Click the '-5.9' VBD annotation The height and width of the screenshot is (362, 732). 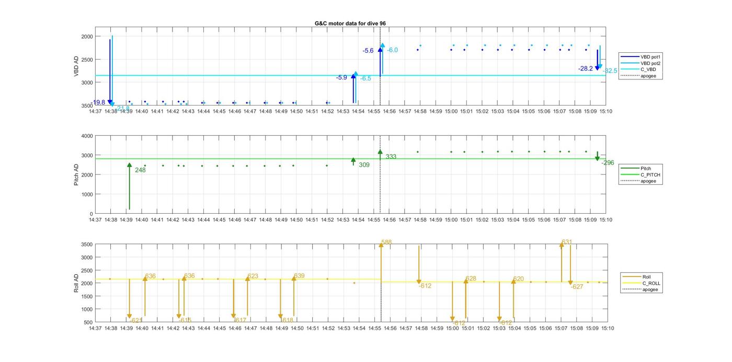341,77
